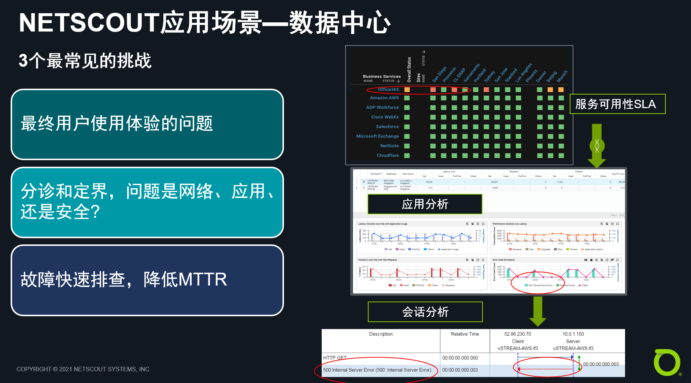This screenshot has height=383, width=691.
Task: Collapse the Failure(%) over time panel
Action: 478,260
